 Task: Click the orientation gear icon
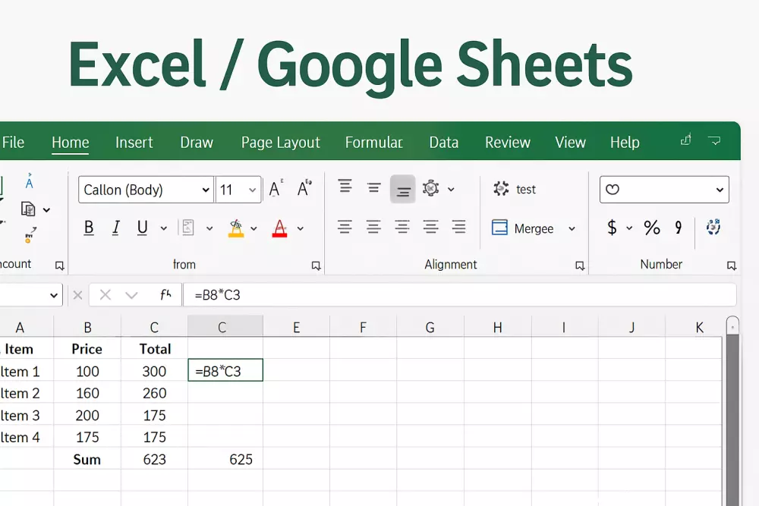[x=430, y=188]
